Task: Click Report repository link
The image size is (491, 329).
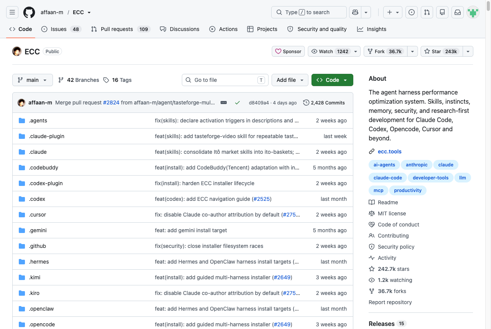Action: coord(390,302)
